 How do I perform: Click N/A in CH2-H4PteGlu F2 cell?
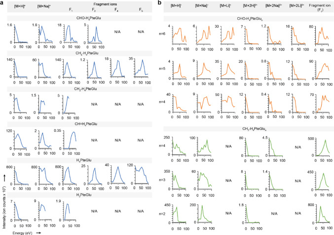pyautogui.click(x=94, y=104)
